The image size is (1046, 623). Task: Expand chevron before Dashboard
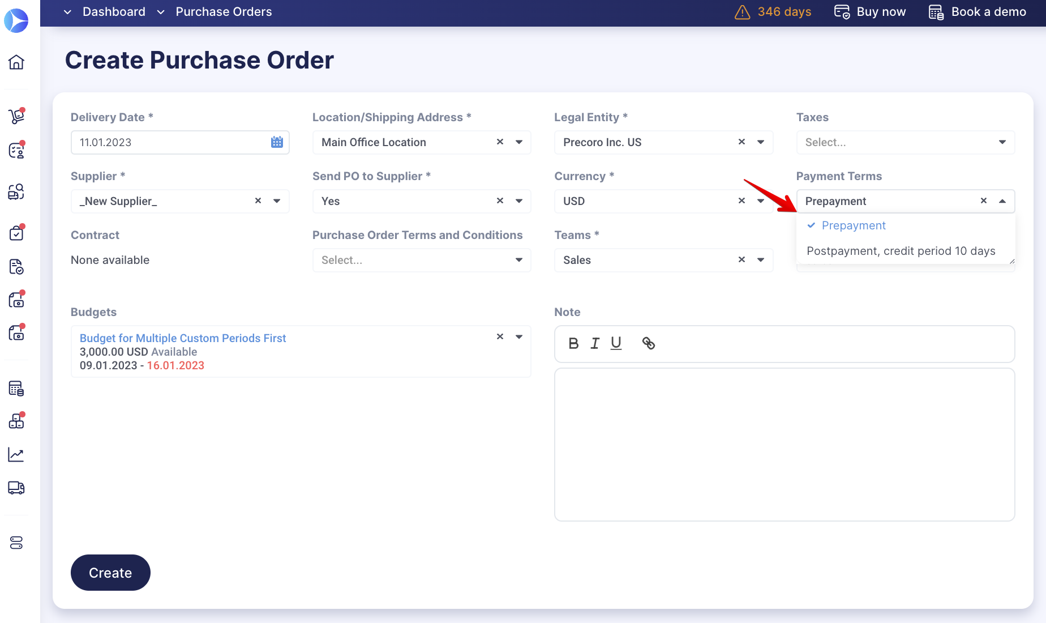[68, 12]
